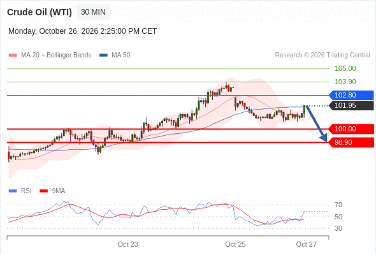Screen dimensions: 376x255
Task: Click the blue 102.80 pivot price tag
Action: pos(351,95)
